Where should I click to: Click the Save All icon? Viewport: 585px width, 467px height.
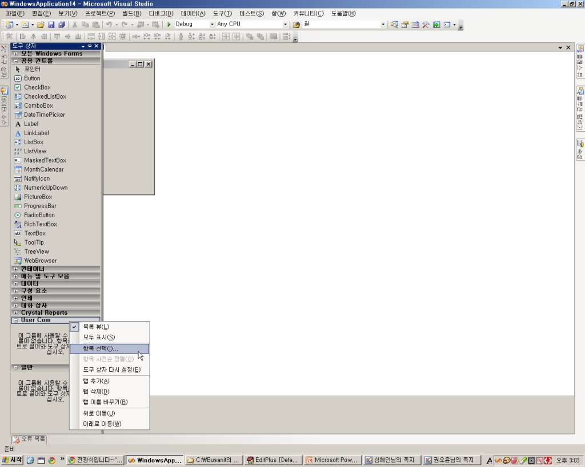[62, 25]
